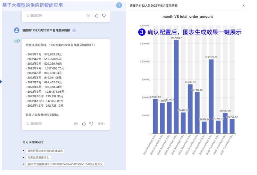
Task: Play audio for the monthly purchase answer
Action: click(76, 124)
